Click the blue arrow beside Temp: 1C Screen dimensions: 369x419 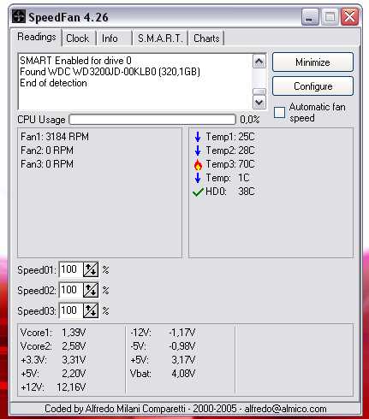coord(198,178)
